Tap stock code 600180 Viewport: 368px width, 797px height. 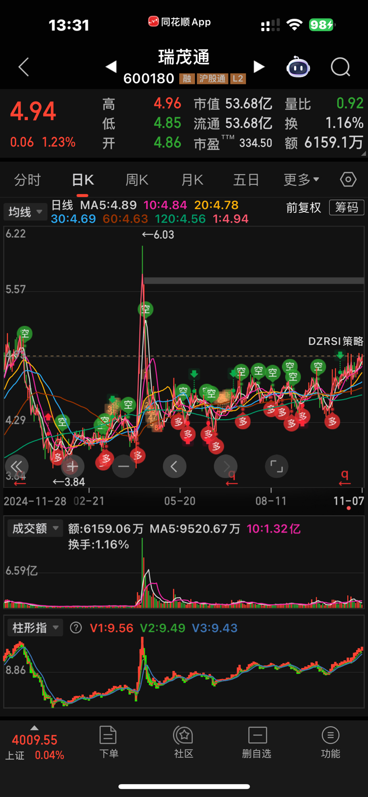coord(149,78)
